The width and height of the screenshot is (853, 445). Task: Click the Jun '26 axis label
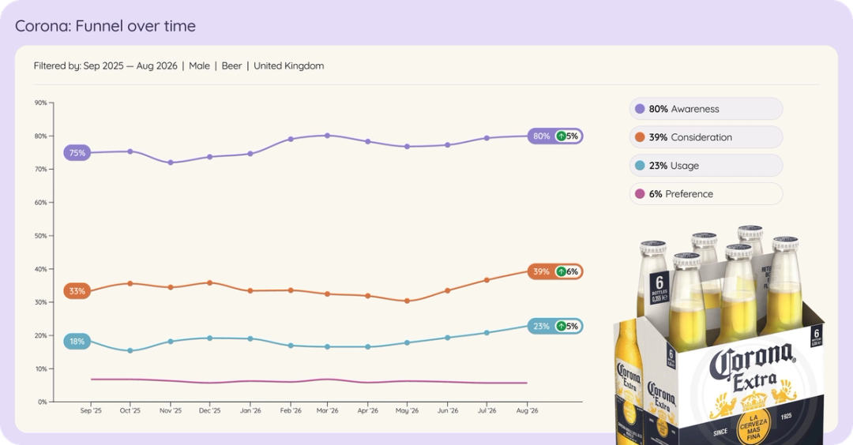click(447, 411)
